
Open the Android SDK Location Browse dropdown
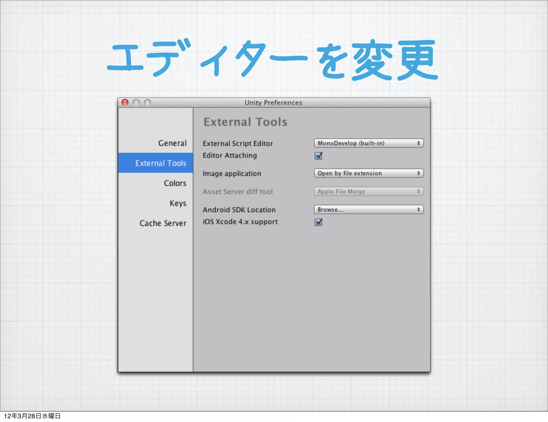tap(368, 210)
